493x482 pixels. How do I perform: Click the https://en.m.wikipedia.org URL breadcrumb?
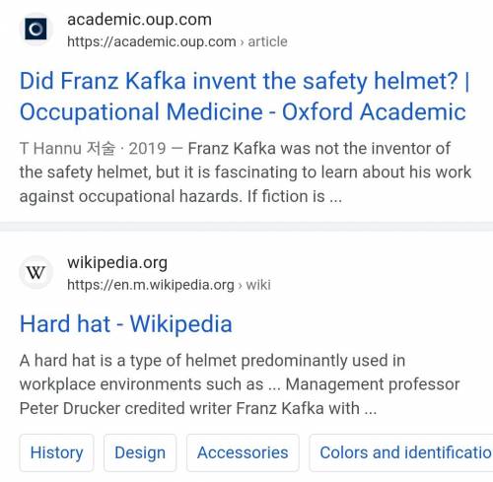coord(151,285)
